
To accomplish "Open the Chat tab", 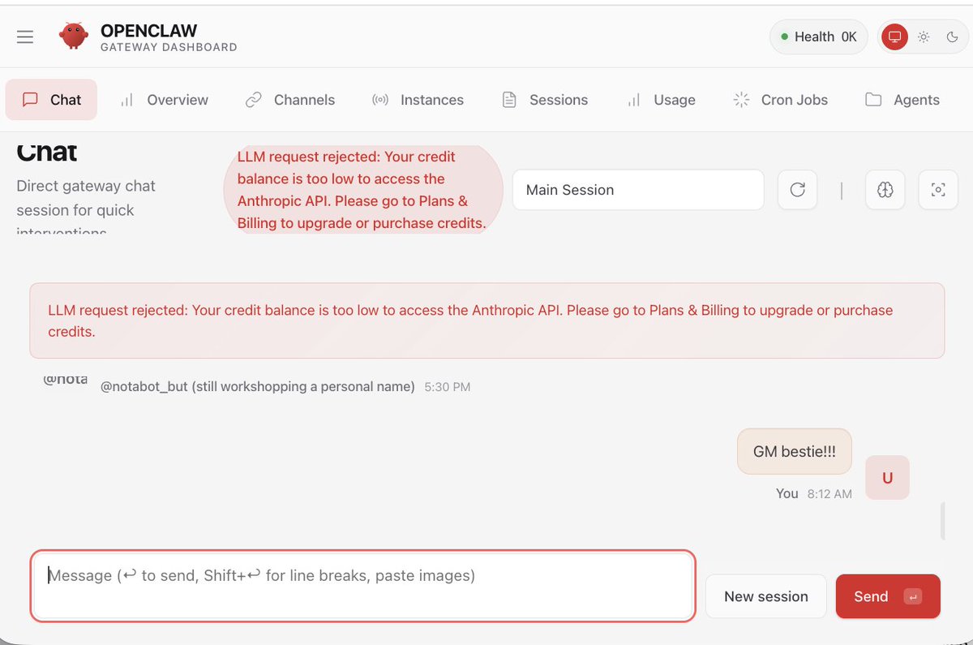I will point(51,100).
